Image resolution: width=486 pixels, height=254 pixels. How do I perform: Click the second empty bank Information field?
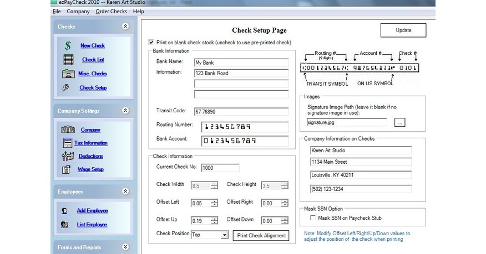tap(241, 84)
